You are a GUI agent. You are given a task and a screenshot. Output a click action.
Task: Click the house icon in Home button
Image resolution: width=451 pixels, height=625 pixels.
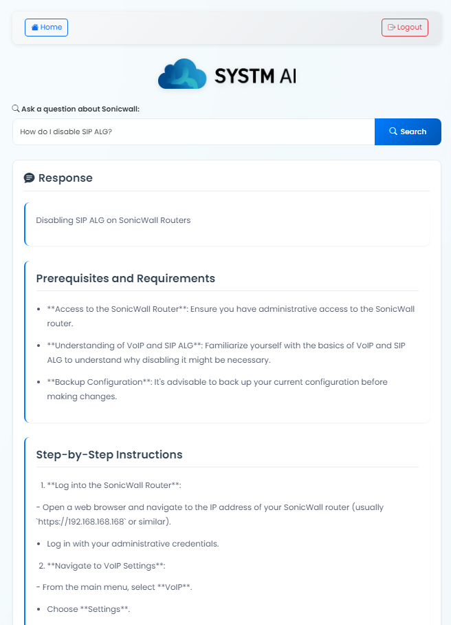tap(34, 28)
